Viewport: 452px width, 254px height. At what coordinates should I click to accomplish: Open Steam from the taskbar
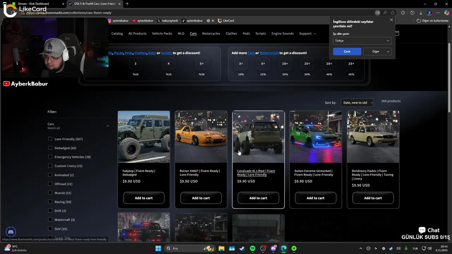coord(242,248)
